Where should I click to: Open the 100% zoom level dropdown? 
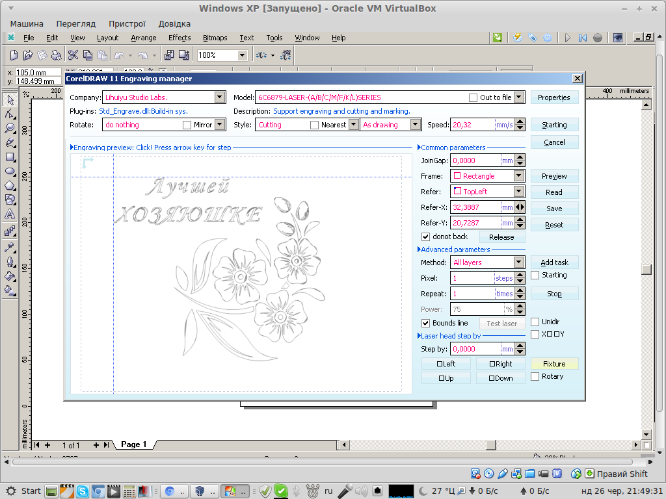(242, 55)
